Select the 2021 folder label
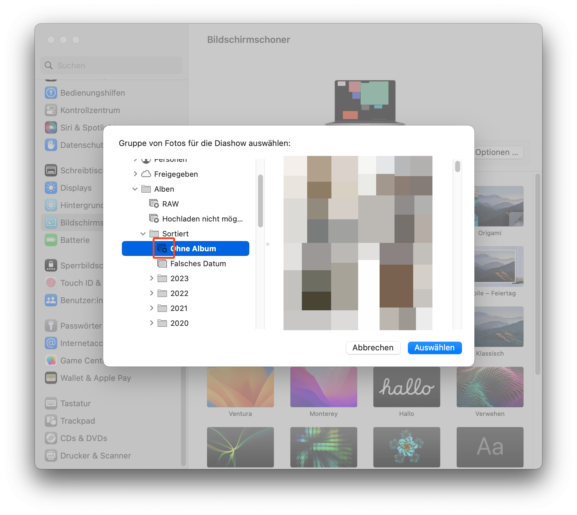This screenshot has width=577, height=515. [179, 308]
